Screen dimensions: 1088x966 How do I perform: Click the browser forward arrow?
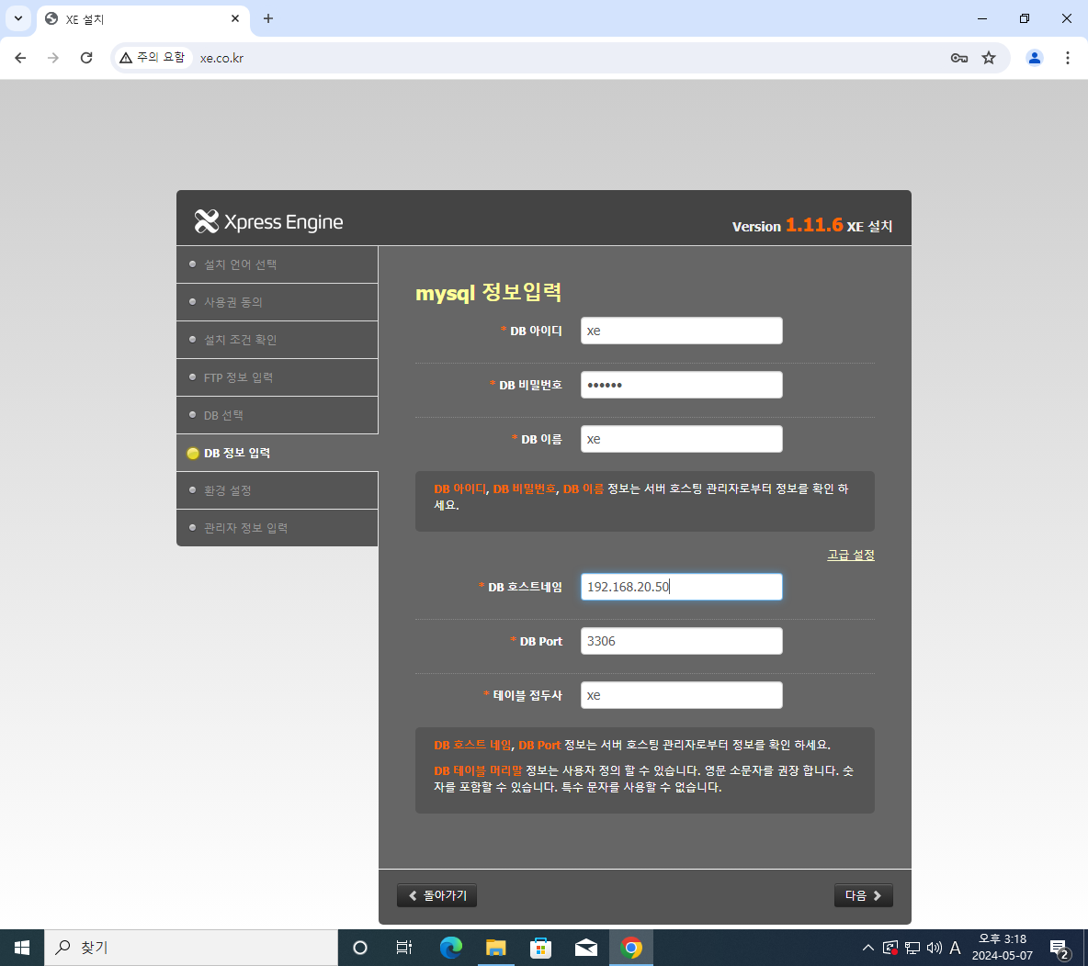[x=52, y=58]
